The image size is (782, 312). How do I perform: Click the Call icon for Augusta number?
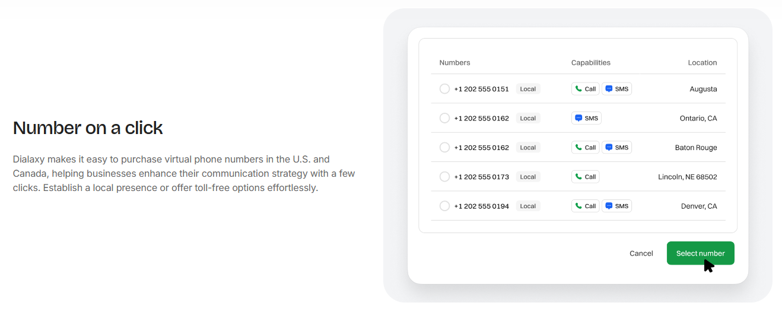coord(578,89)
